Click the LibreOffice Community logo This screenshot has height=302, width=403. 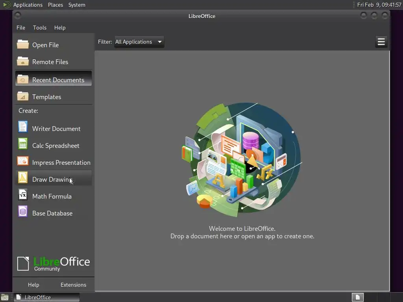(54, 263)
